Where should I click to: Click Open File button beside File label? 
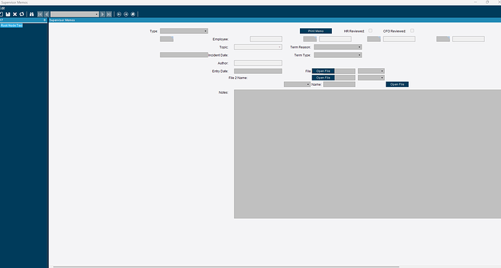pos(323,71)
